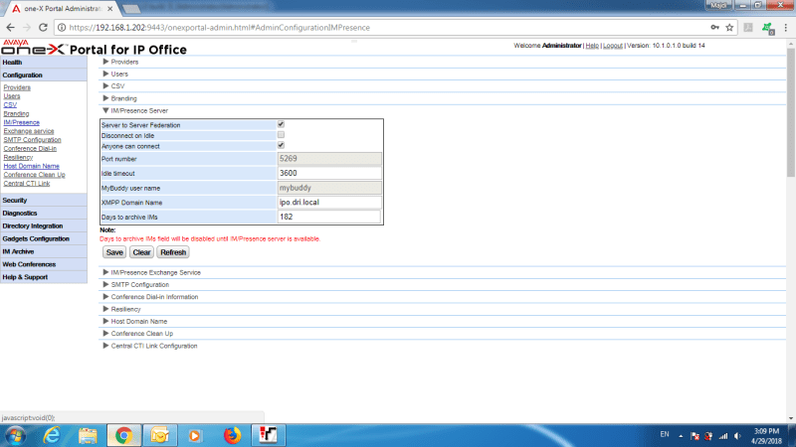Close the one-X Portal browser tab
796x447 pixels.
click(110, 9)
